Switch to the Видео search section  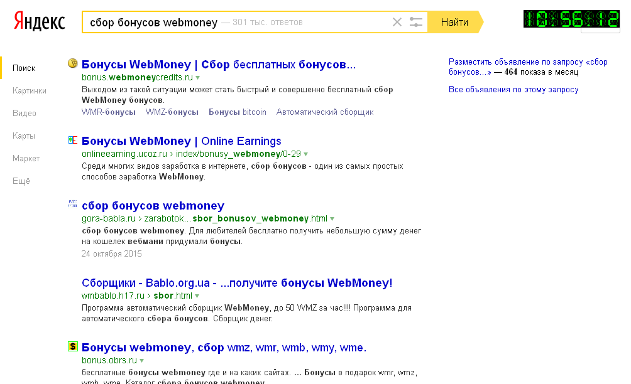point(24,114)
